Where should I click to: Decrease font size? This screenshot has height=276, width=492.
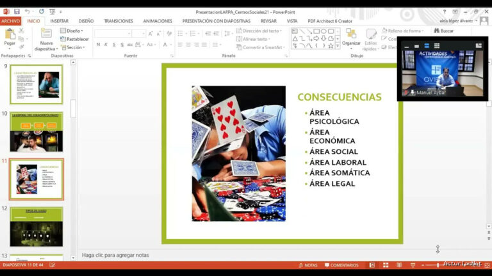click(158, 33)
